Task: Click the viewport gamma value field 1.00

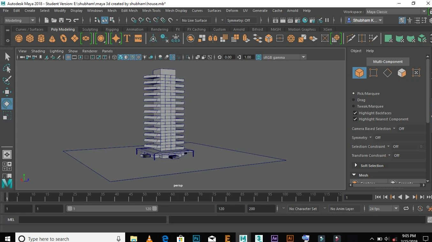Action: coord(248,57)
